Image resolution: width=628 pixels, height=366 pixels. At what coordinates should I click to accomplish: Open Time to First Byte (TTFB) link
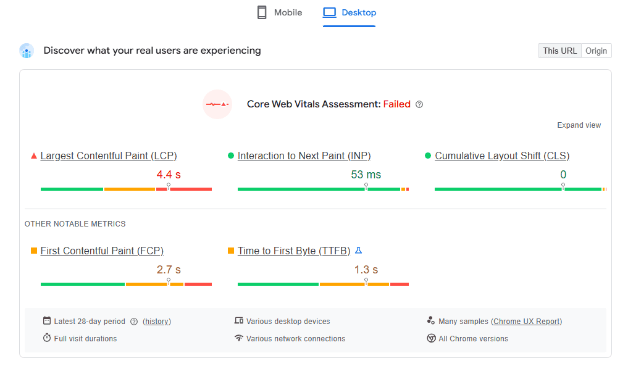tap(293, 251)
